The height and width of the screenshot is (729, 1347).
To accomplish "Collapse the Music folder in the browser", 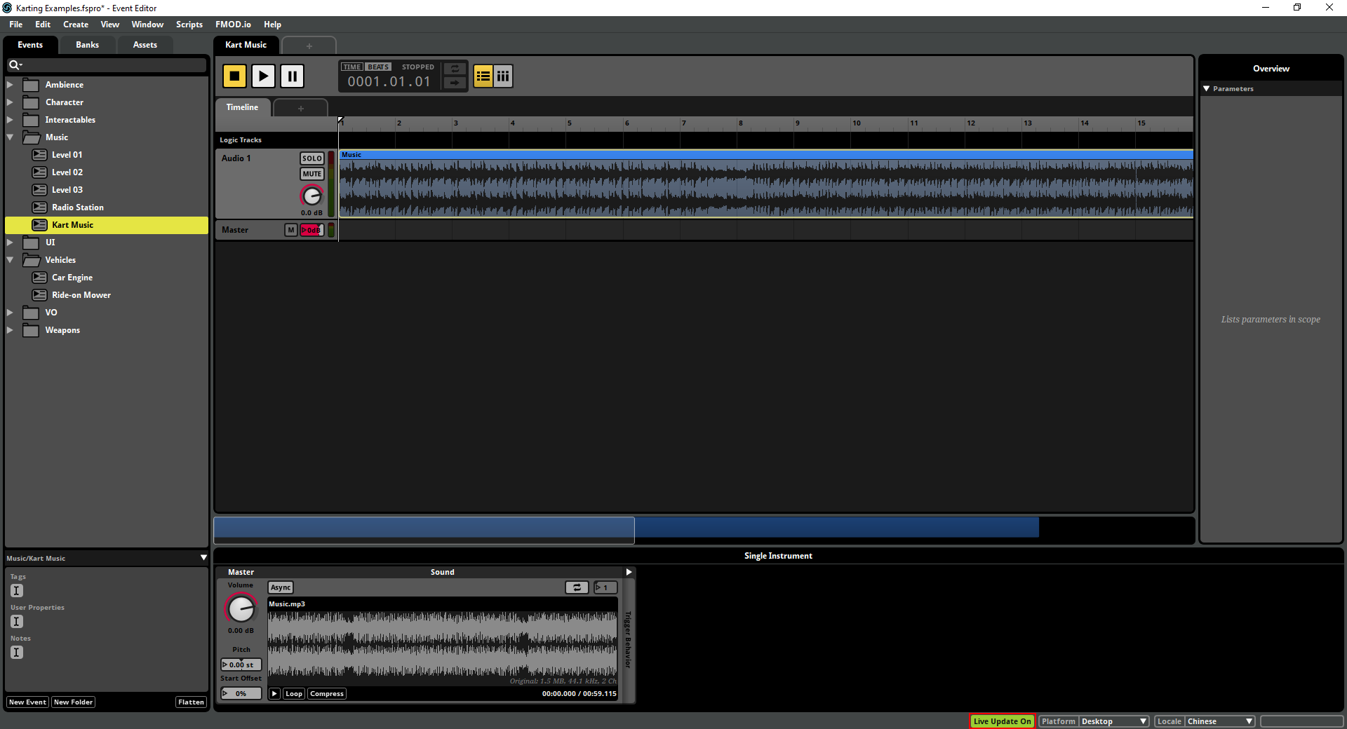I will pyautogui.click(x=10, y=137).
